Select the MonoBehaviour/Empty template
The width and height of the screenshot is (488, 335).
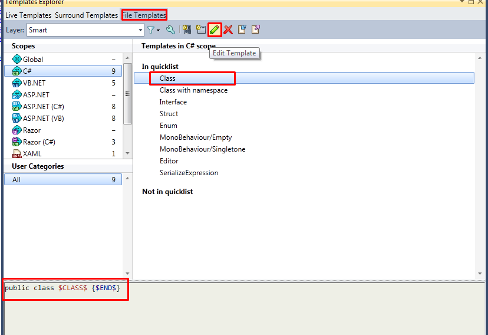pos(196,137)
